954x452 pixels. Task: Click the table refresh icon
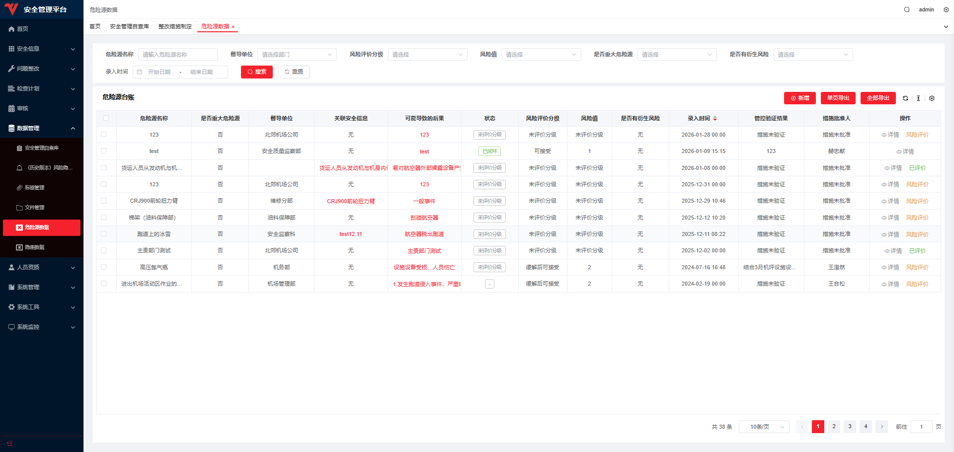(905, 98)
